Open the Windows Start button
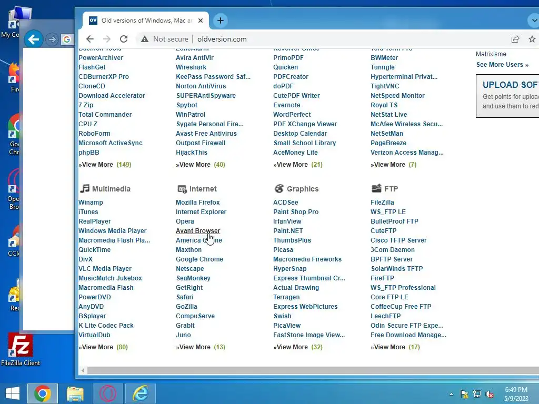 pyautogui.click(x=13, y=393)
